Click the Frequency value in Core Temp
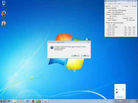This screenshot has height=103, width=138. point(124,14)
